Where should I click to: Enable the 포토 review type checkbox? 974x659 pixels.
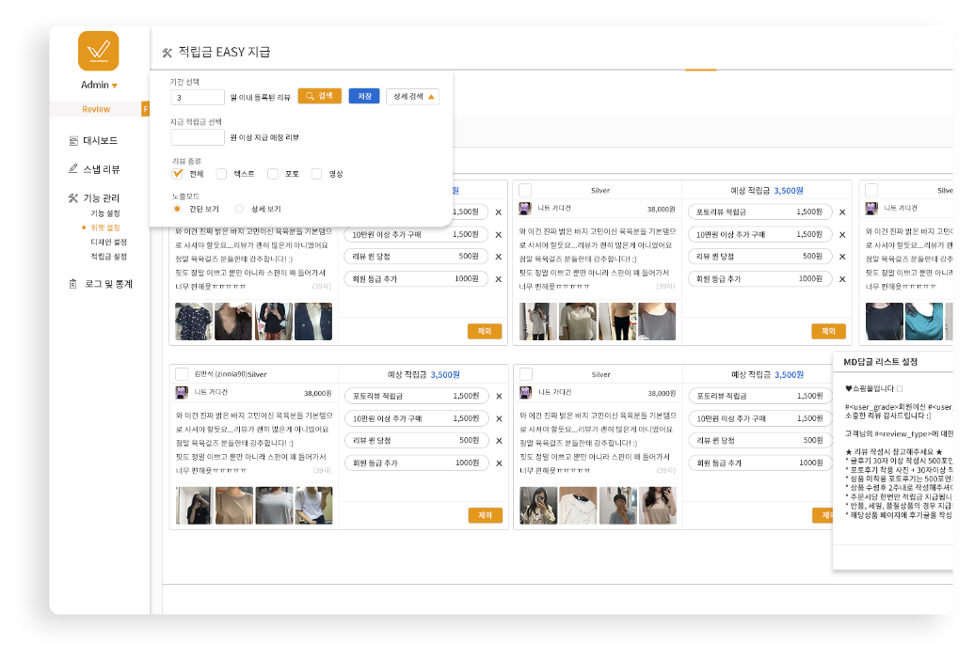click(273, 174)
